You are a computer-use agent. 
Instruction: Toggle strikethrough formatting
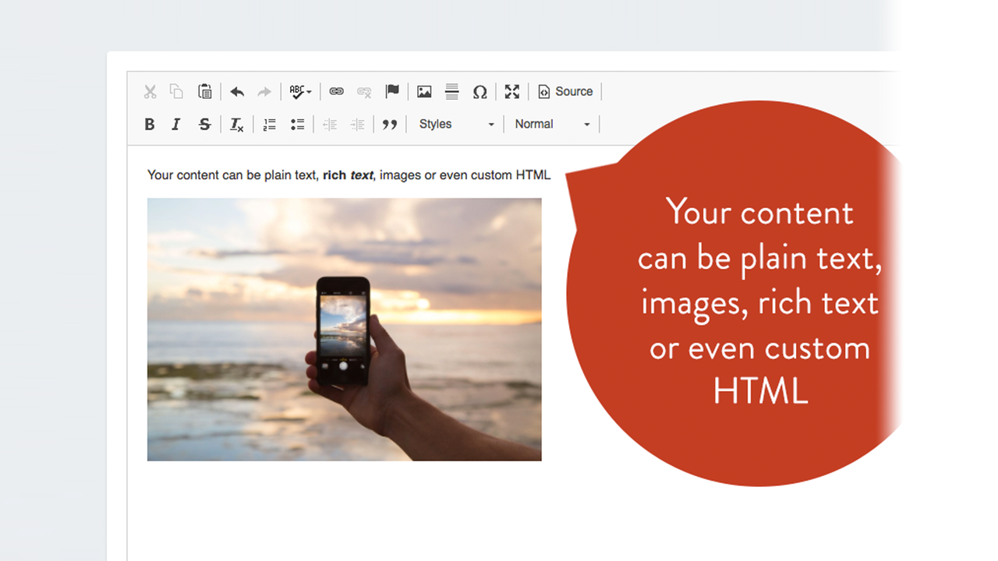(x=204, y=124)
